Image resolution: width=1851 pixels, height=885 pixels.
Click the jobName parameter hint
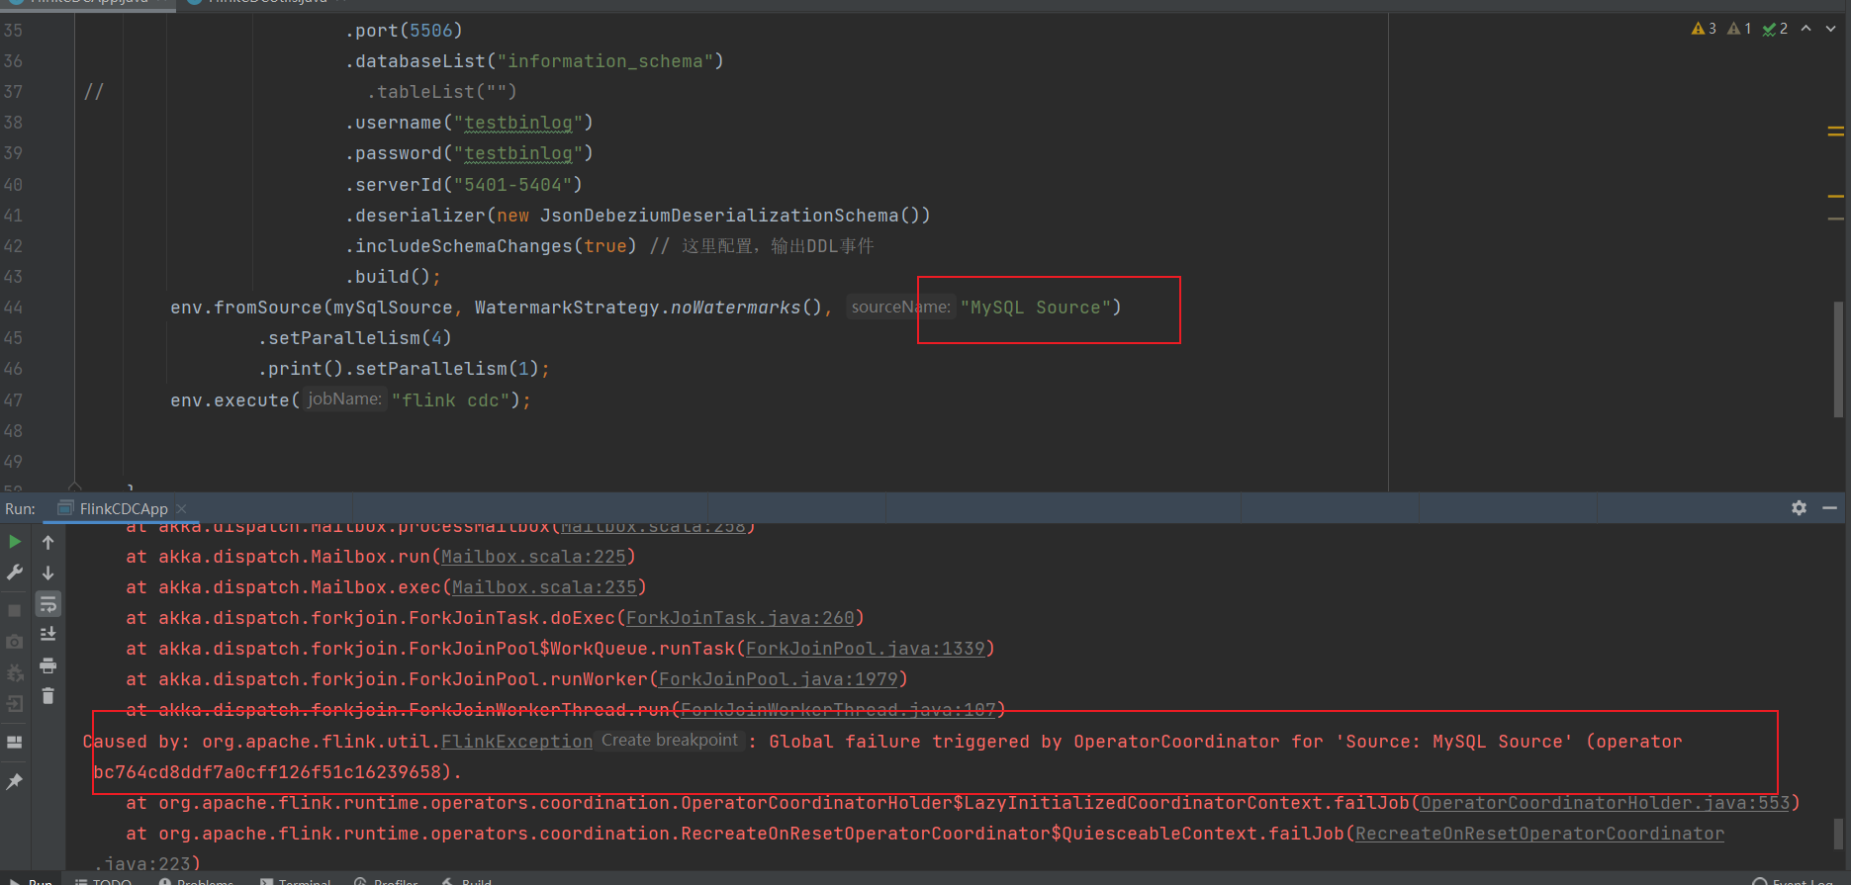coord(344,399)
